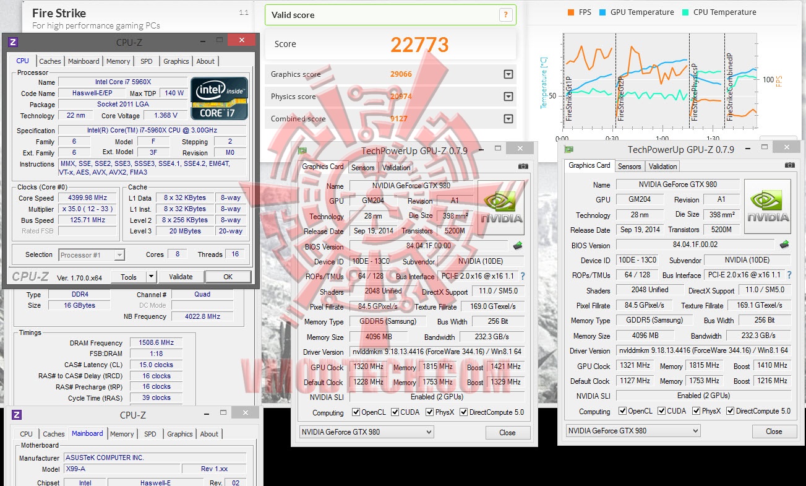The image size is (806, 486).
Task: Click the question mark beside Valid score
Action: click(506, 14)
